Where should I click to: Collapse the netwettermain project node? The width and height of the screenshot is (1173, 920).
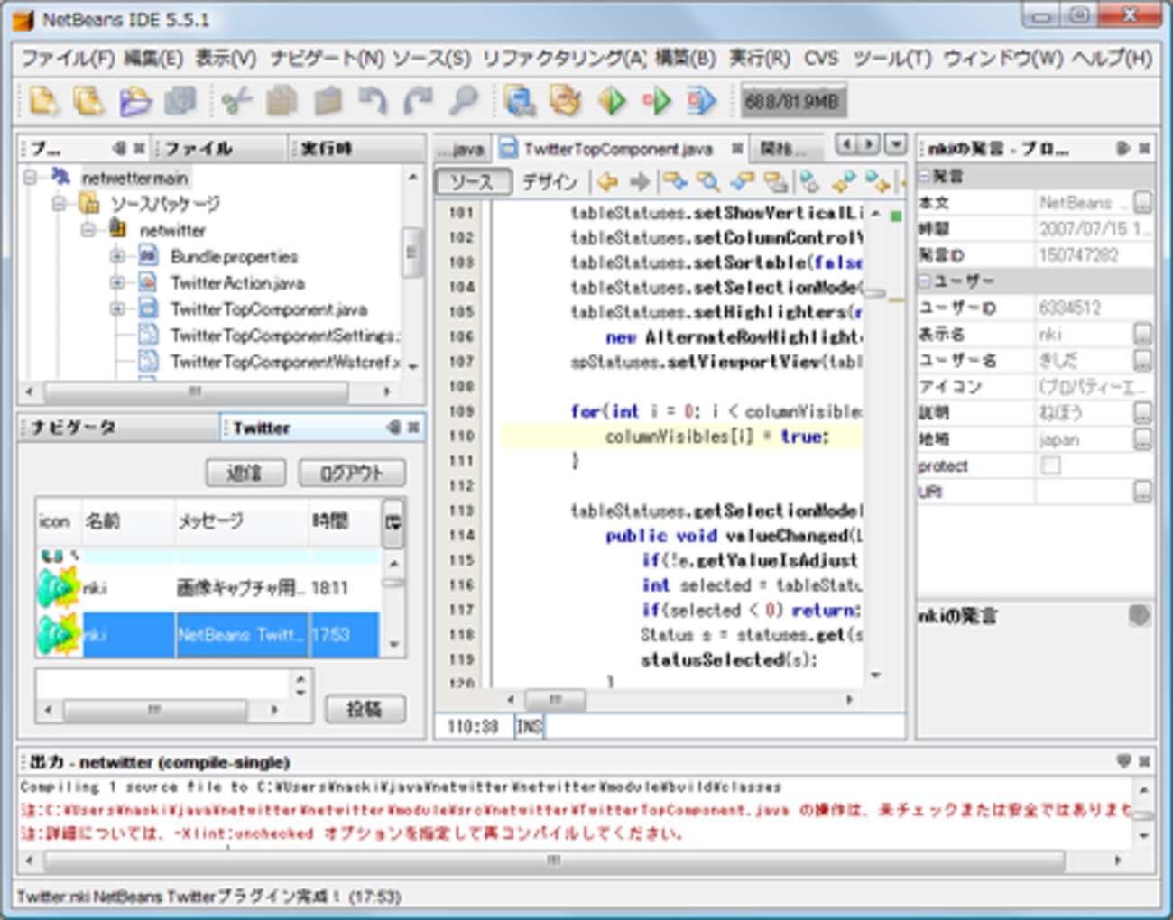(x=31, y=178)
